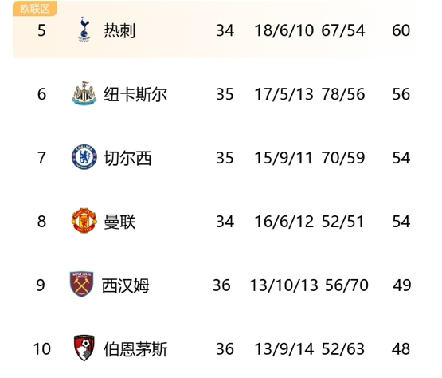Click the Manchester United crest

pyautogui.click(x=84, y=221)
